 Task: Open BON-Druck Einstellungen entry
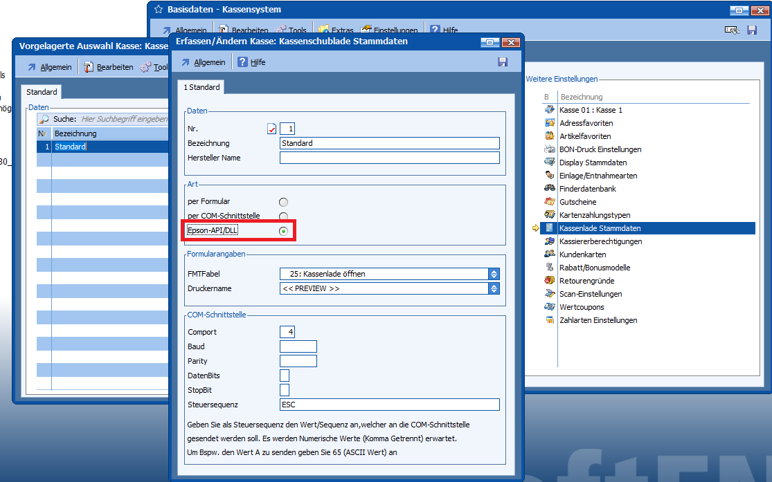(600, 149)
